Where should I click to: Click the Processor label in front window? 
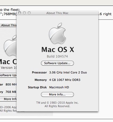[39, 72]
